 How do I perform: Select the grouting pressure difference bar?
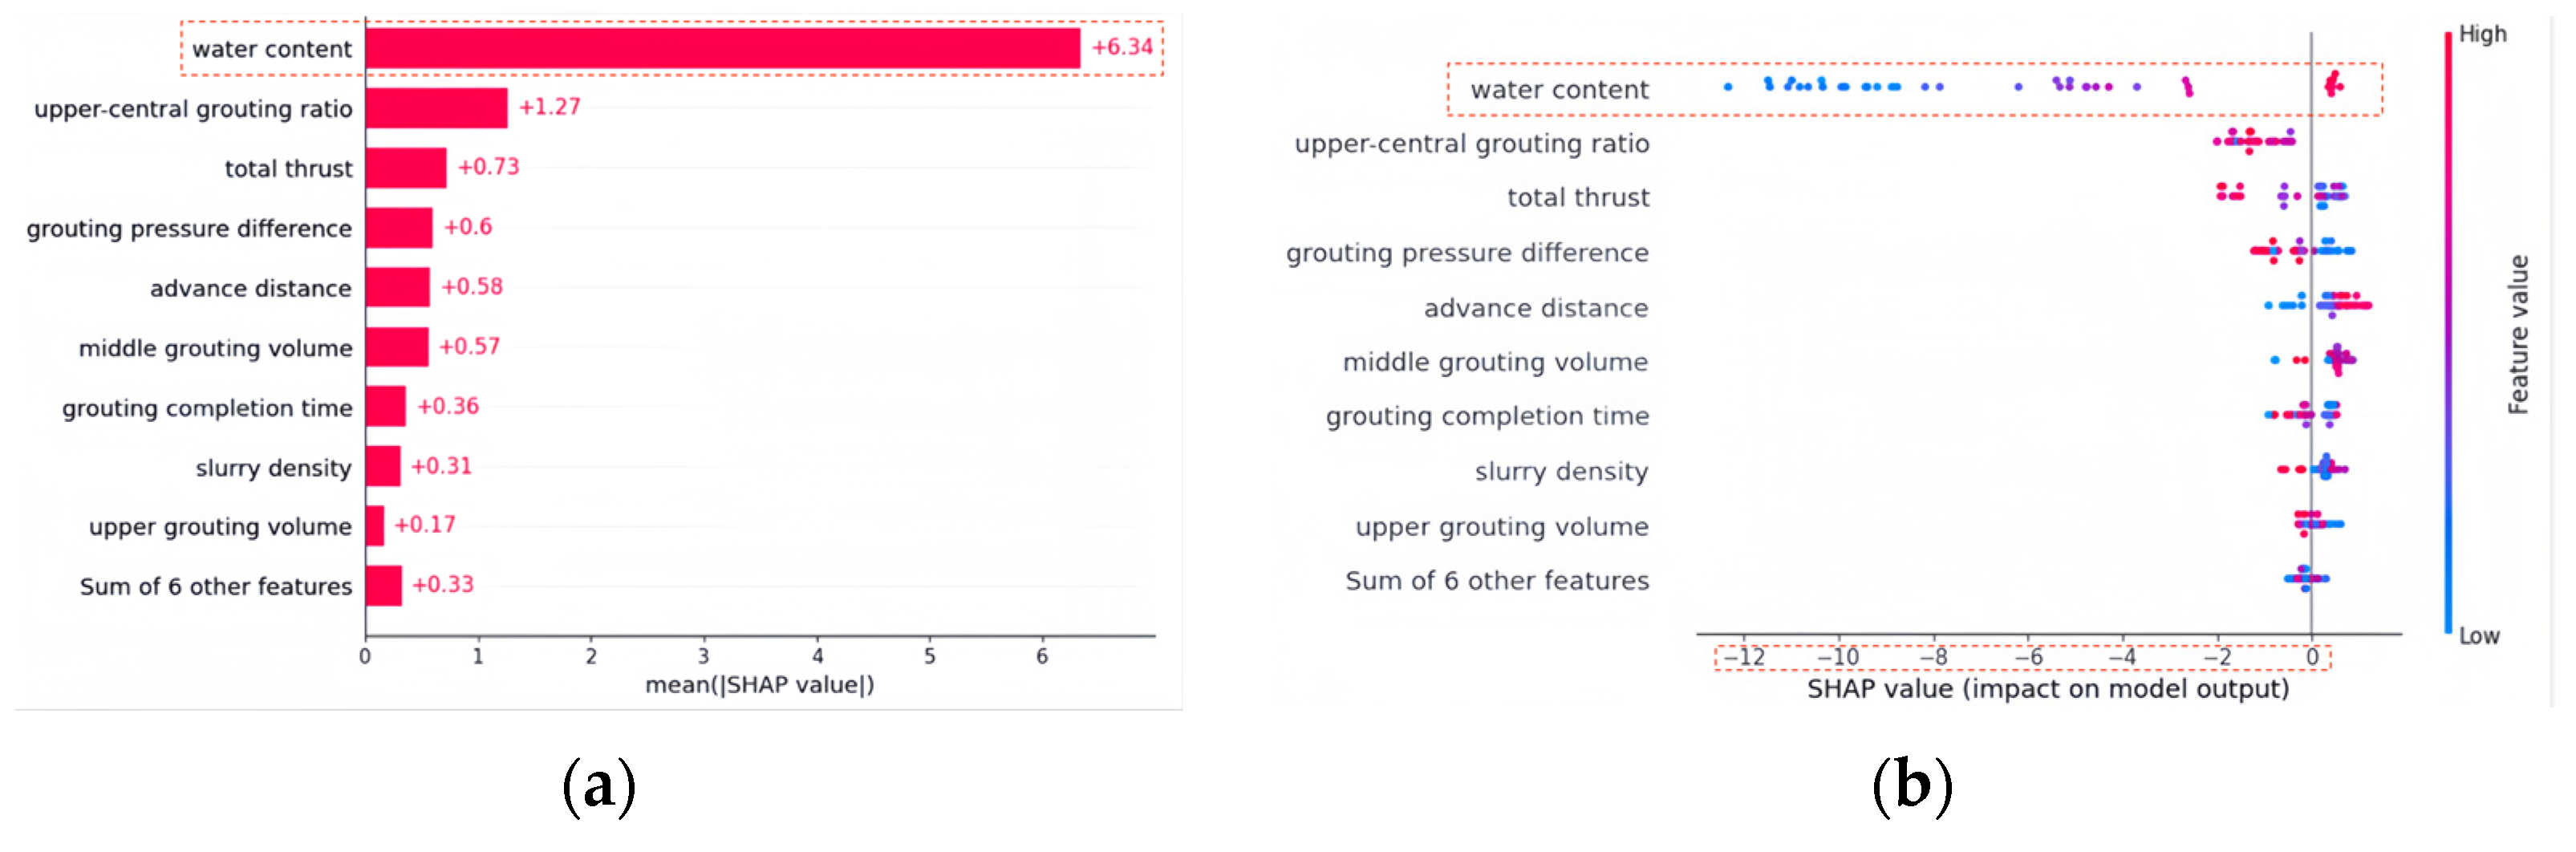(x=398, y=228)
